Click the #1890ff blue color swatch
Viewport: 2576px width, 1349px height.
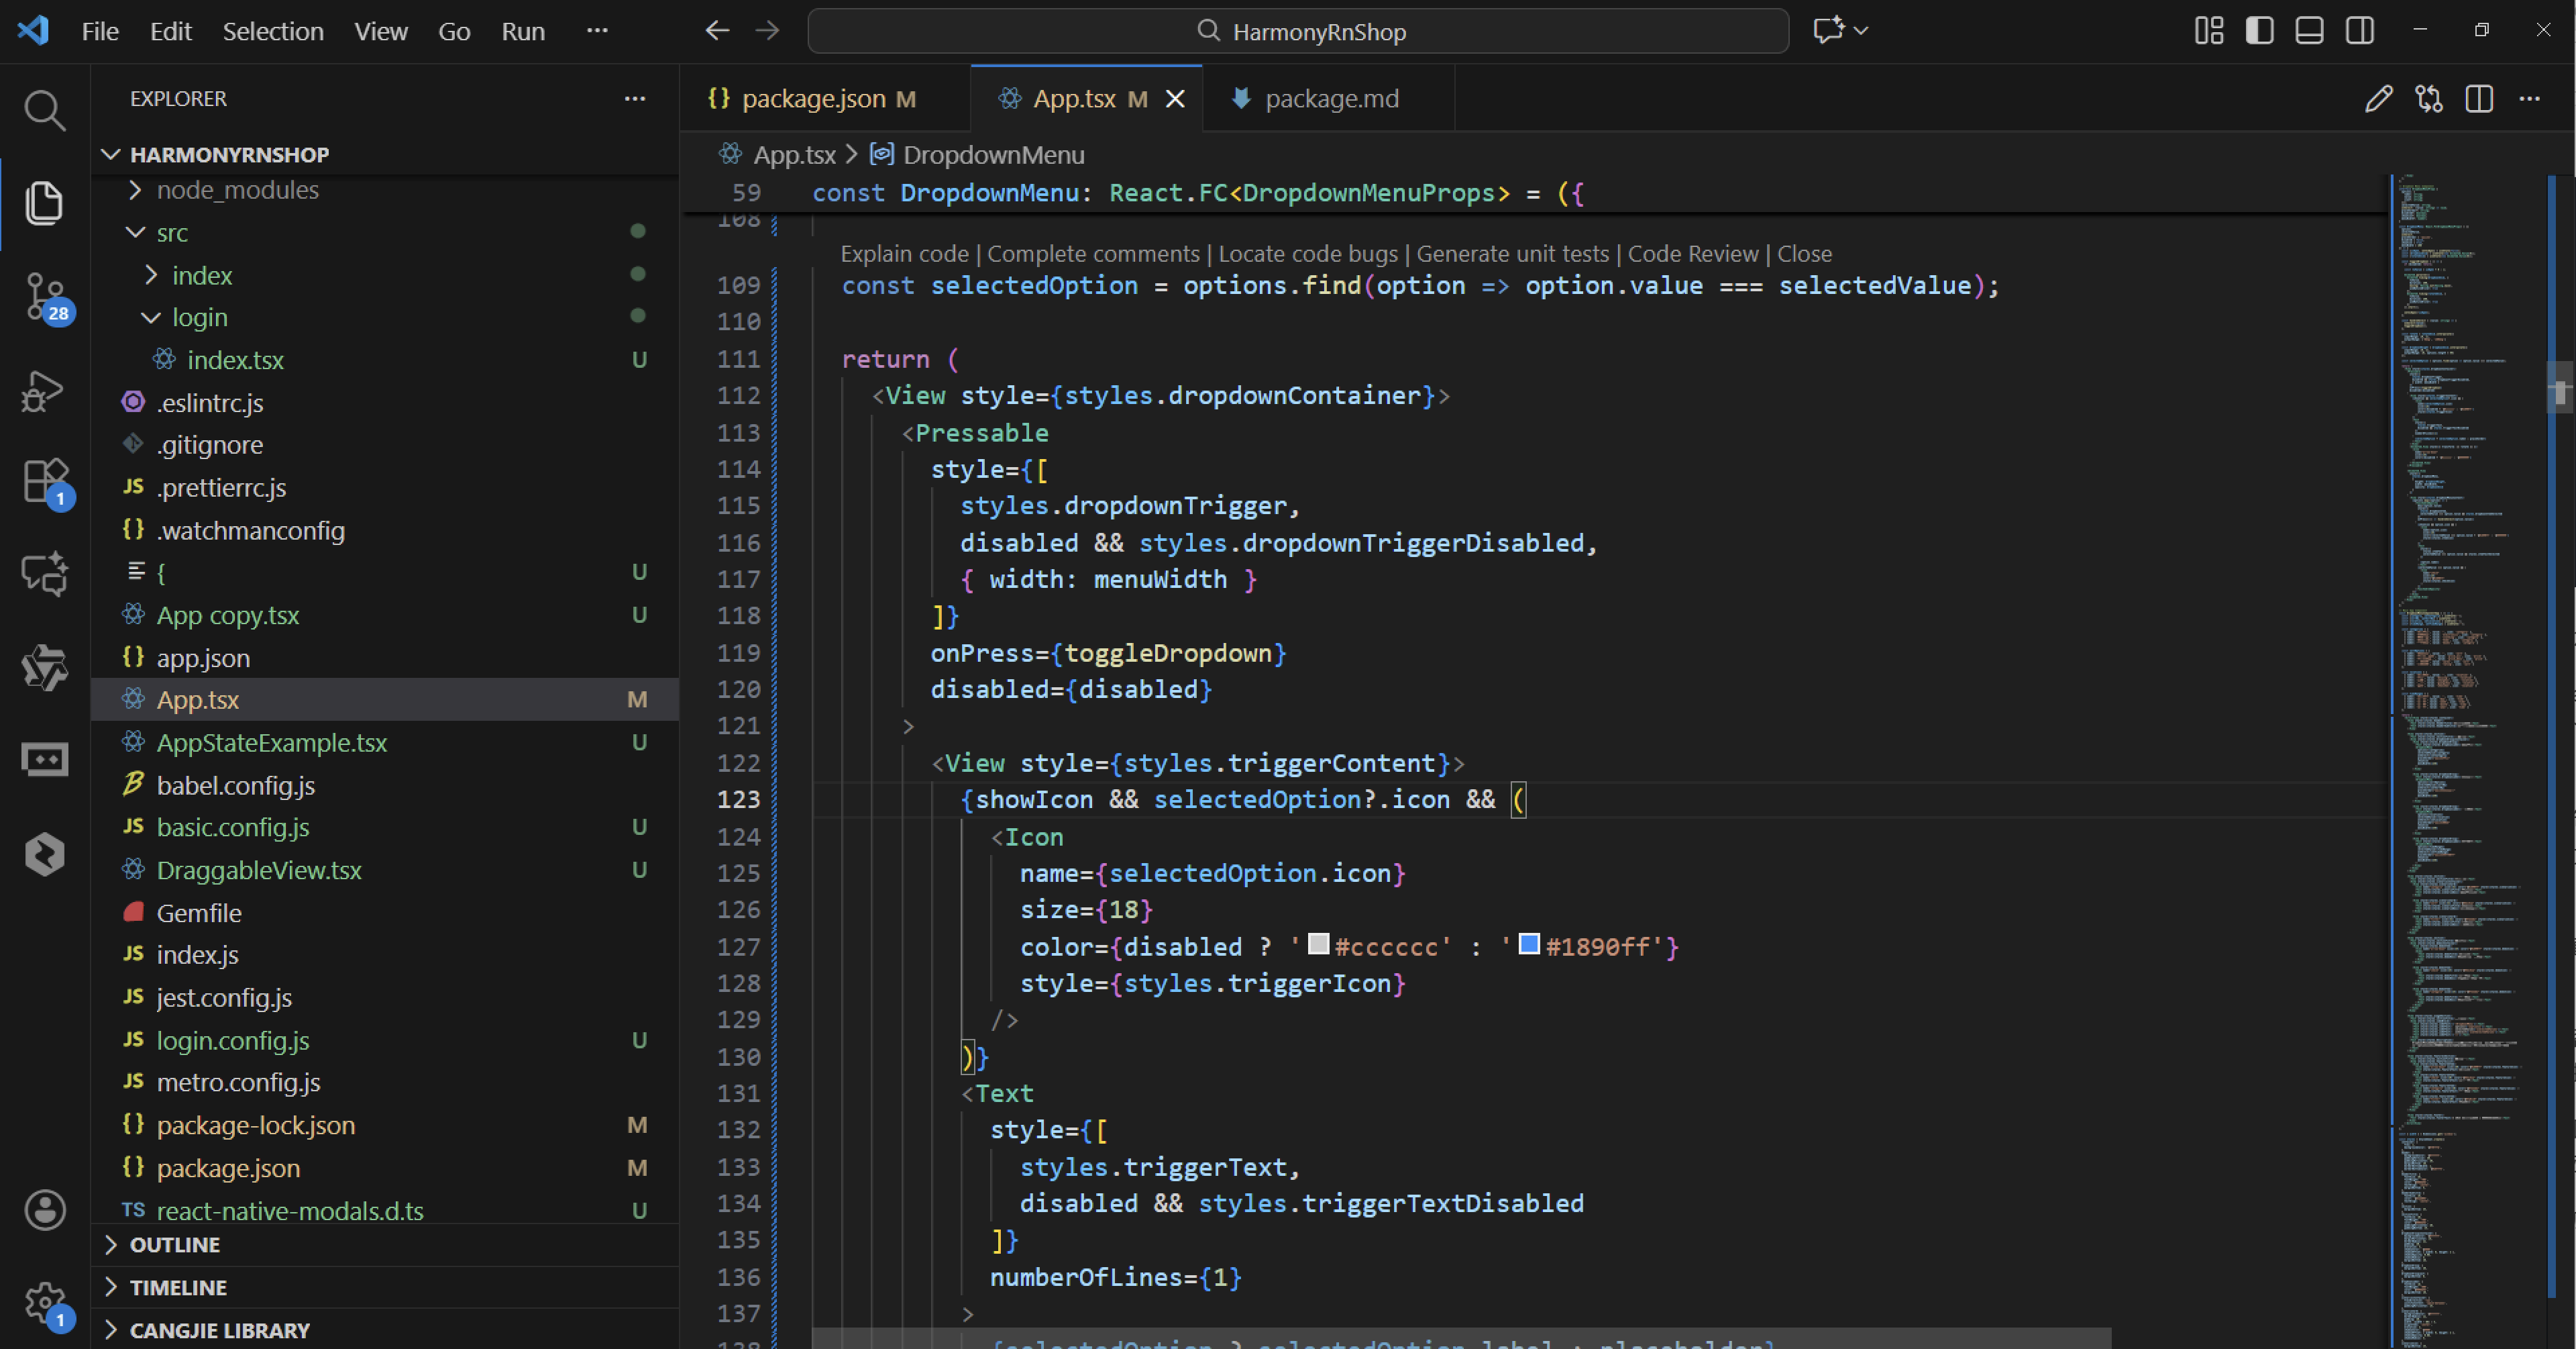1528,944
